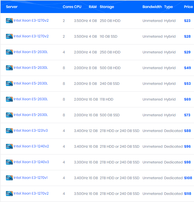This screenshot has height=202, width=194.
Task: Click the Intel Xeon icon in the $73 row
Action: click(x=9, y=115)
